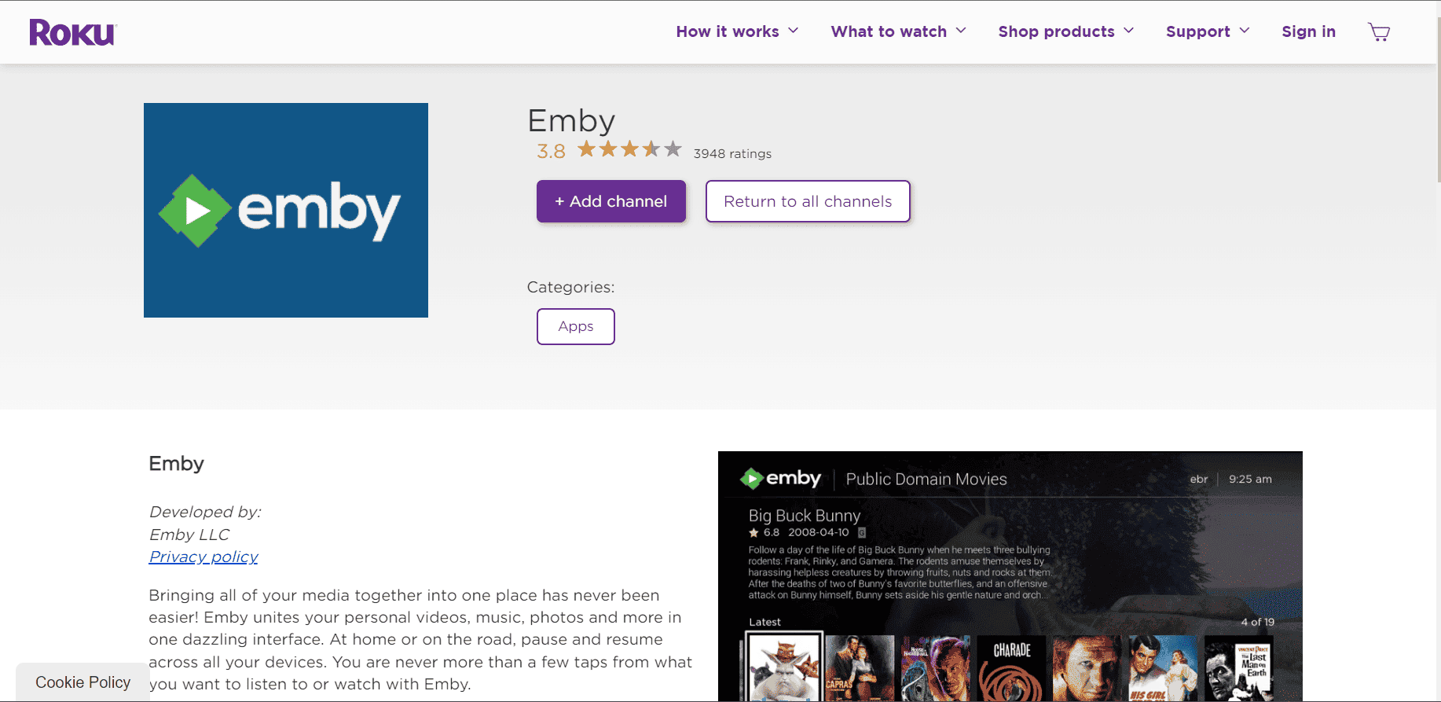Click the Emby channel logo image
Screen dimensions: 1441x702
pyautogui.click(x=286, y=210)
